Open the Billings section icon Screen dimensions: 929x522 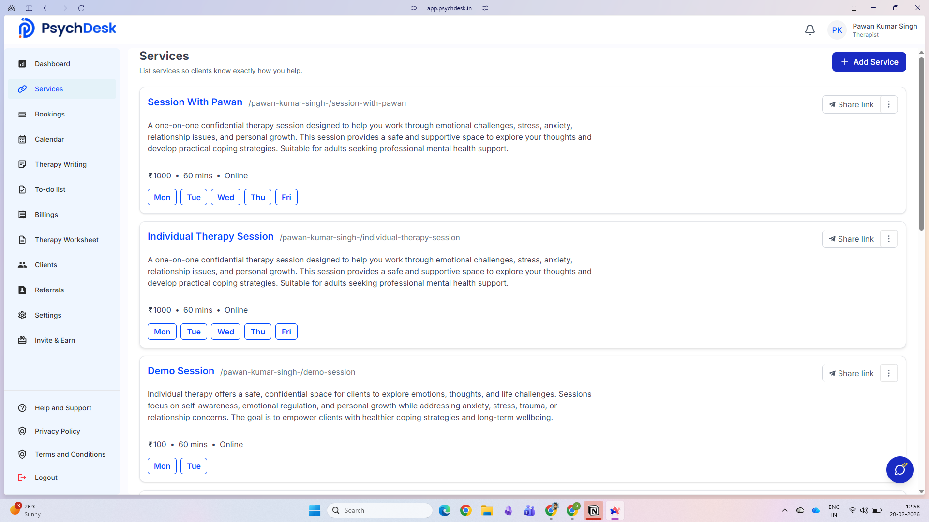tap(22, 215)
